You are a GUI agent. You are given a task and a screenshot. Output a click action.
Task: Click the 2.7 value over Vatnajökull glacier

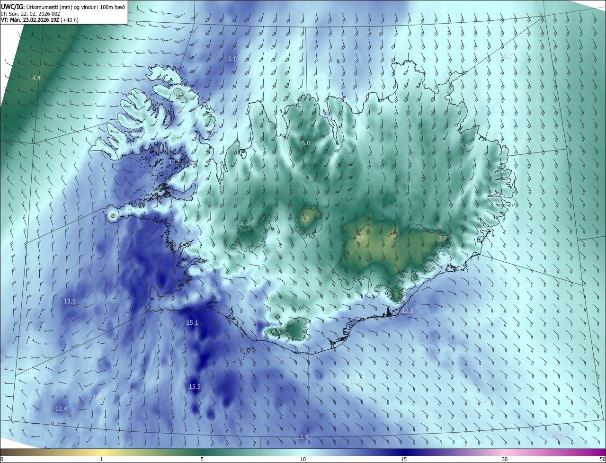[x=360, y=238]
